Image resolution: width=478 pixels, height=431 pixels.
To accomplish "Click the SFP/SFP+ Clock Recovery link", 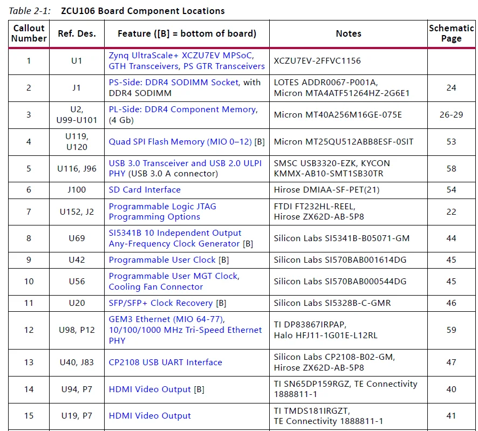I will 160,303.
